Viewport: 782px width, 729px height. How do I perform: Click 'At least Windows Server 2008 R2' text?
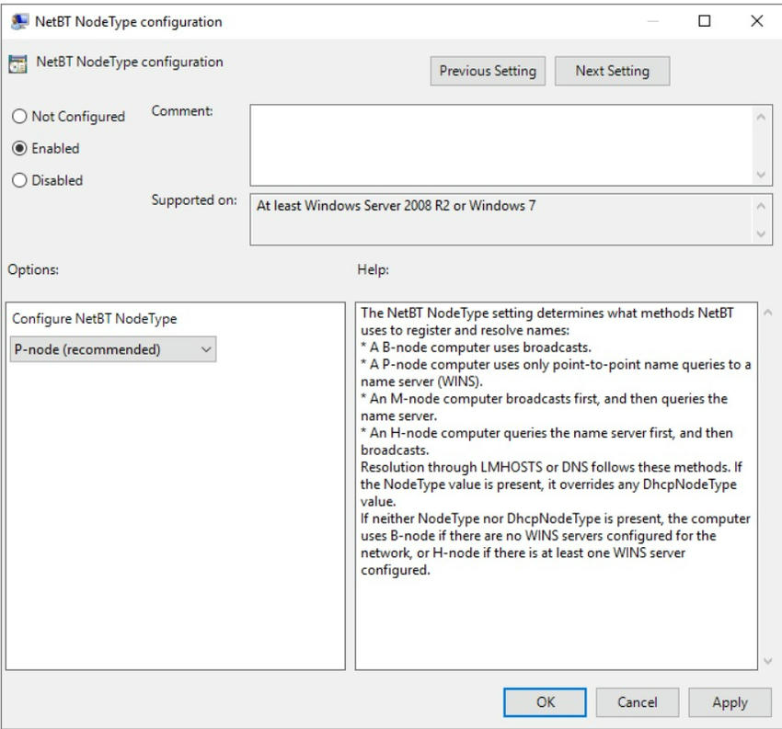[353, 205]
